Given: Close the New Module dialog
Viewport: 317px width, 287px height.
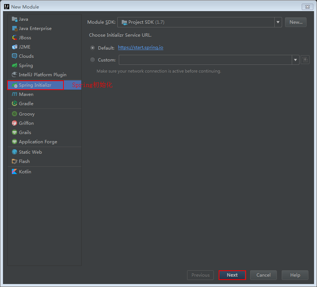Looking at the screenshot, I should tap(307, 7).
